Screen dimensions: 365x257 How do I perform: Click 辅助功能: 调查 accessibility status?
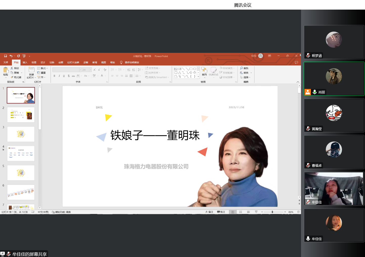coord(61,212)
